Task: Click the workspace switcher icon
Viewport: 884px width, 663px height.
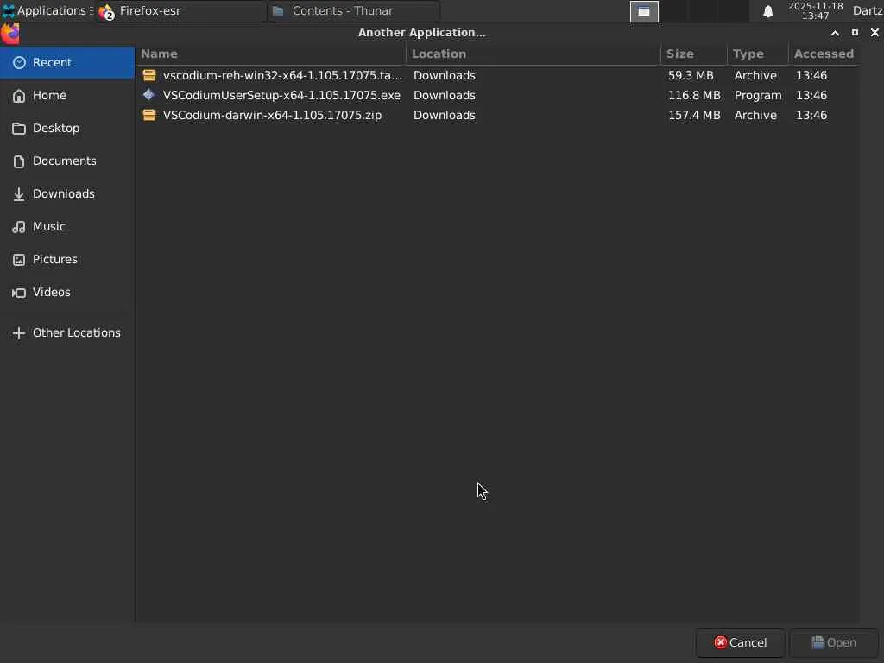Action: (x=644, y=11)
